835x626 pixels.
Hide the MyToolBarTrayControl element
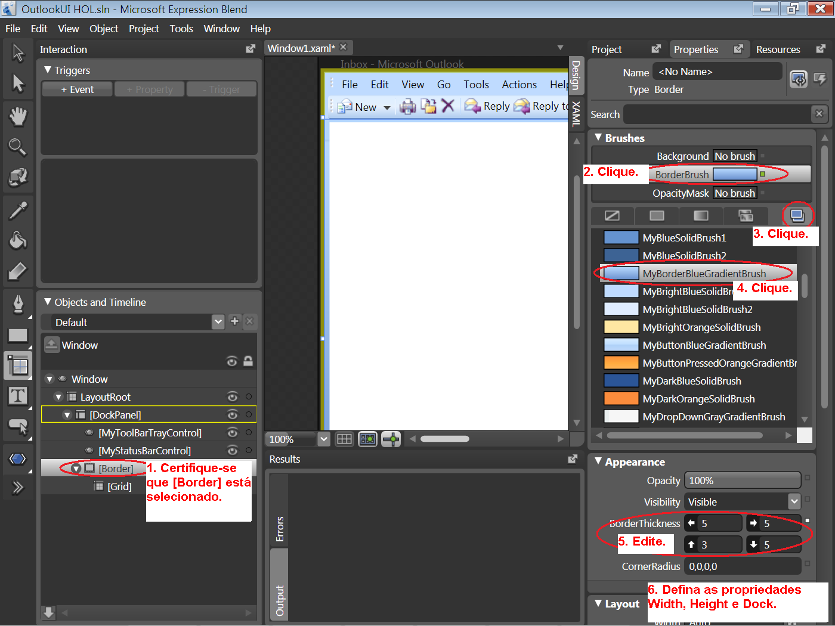point(233,433)
